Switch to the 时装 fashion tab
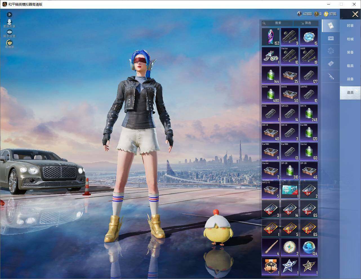 point(350,26)
